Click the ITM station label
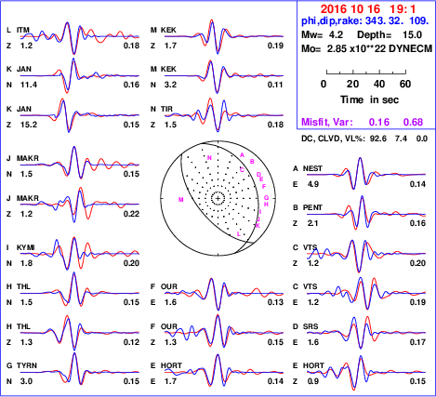Screen dimensions: 436x397 pos(23,30)
